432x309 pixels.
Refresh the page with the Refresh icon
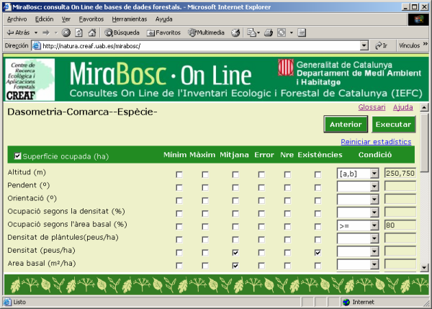tap(78, 33)
